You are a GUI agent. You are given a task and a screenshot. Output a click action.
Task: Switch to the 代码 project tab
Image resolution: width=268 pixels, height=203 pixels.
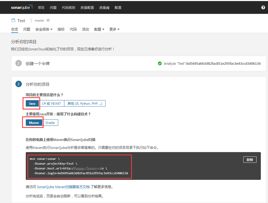click(x=73, y=29)
